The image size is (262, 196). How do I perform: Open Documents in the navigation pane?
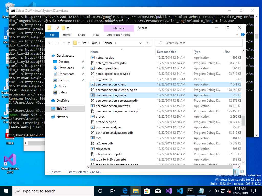pos(66,74)
